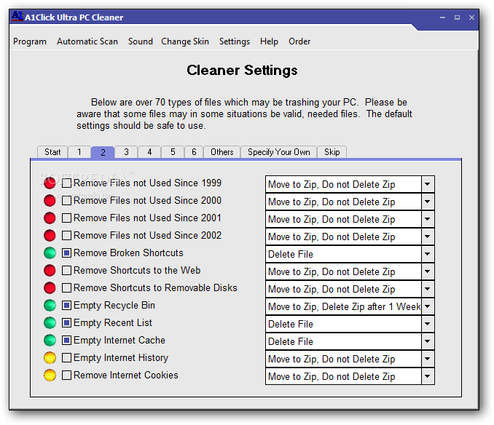Check Remove Shortcuts to the Web

[x=66, y=270]
